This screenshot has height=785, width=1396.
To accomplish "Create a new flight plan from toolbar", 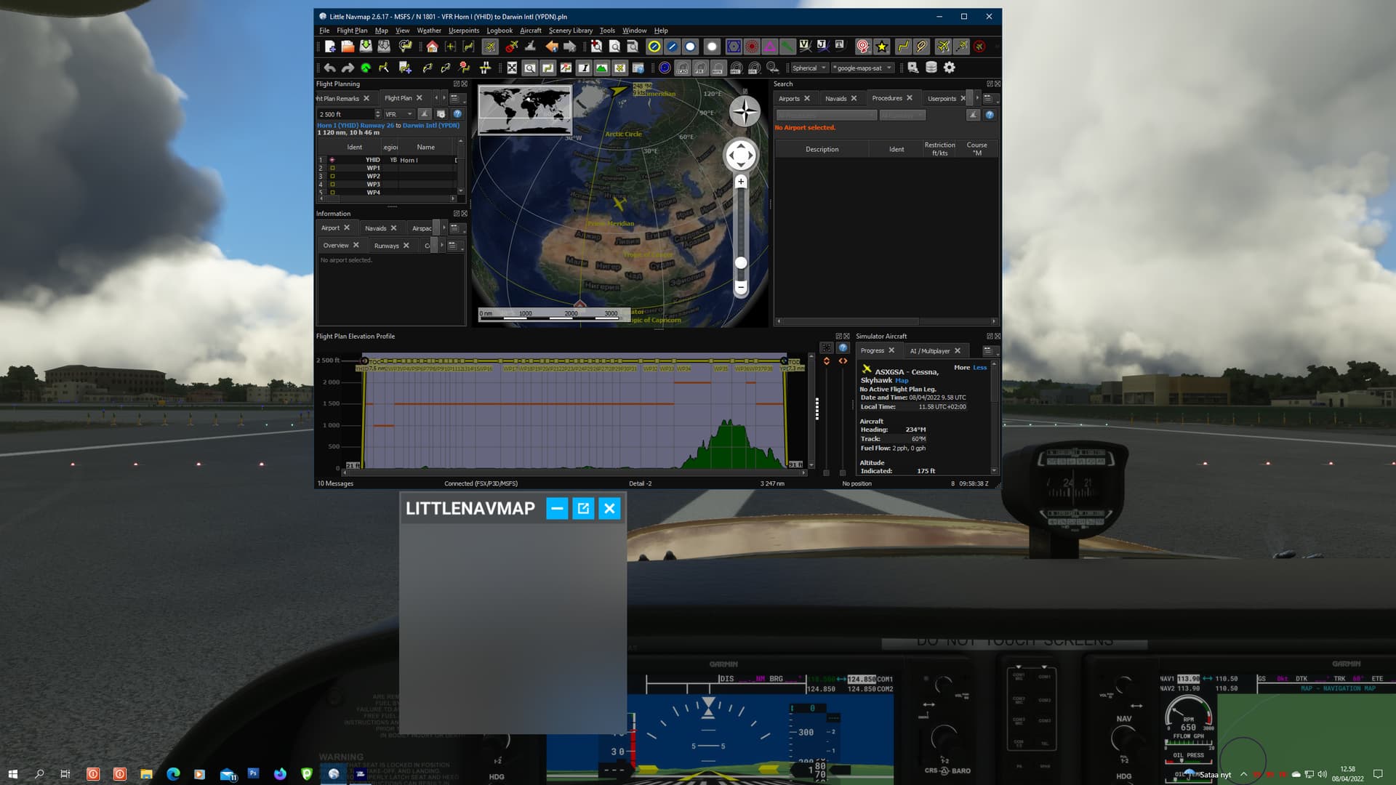I will [x=330, y=47].
